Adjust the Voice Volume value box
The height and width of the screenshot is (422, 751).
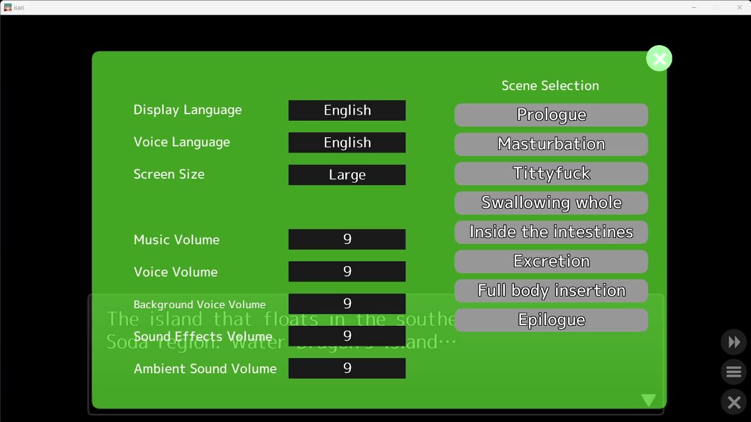point(347,271)
